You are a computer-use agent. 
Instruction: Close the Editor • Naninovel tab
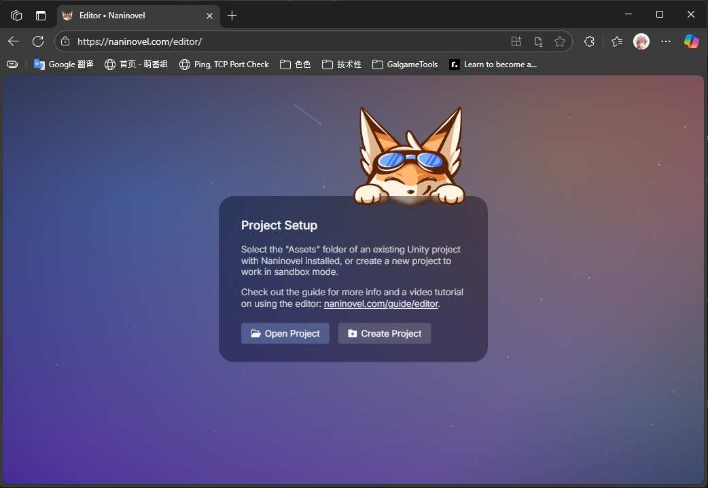pyautogui.click(x=210, y=16)
